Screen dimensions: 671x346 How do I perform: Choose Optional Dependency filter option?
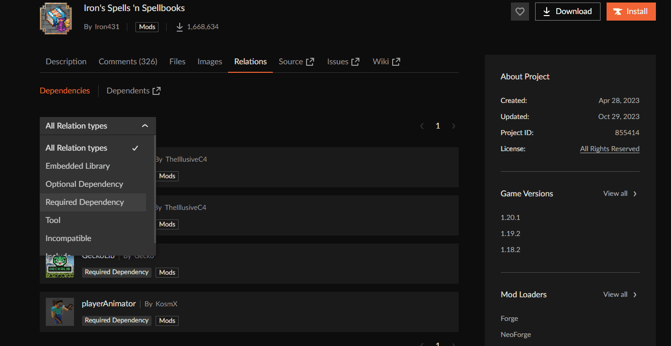point(84,184)
